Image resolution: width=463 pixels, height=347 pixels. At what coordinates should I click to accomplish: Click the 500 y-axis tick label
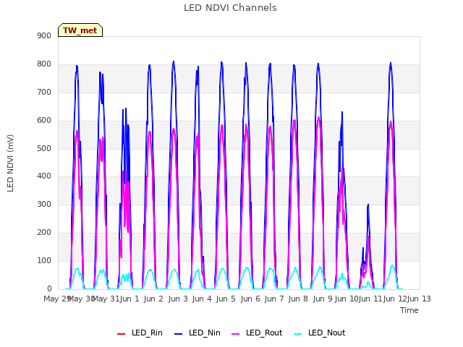[44, 148]
